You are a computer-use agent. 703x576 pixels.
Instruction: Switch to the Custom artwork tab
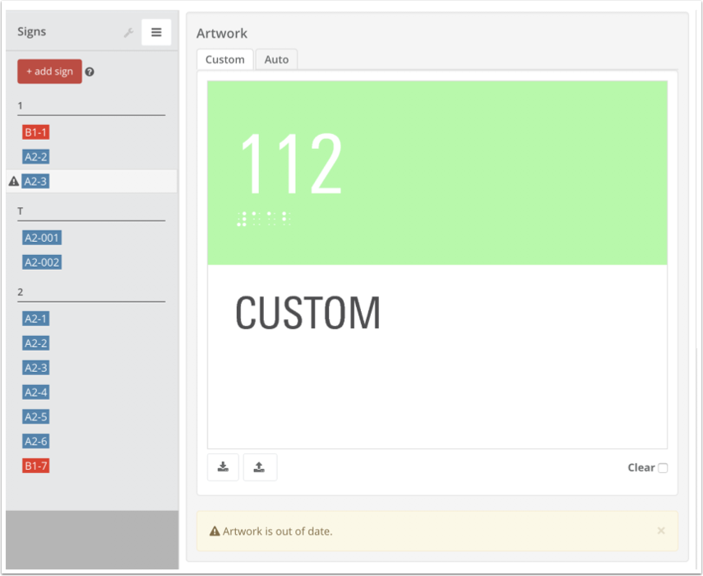(225, 59)
